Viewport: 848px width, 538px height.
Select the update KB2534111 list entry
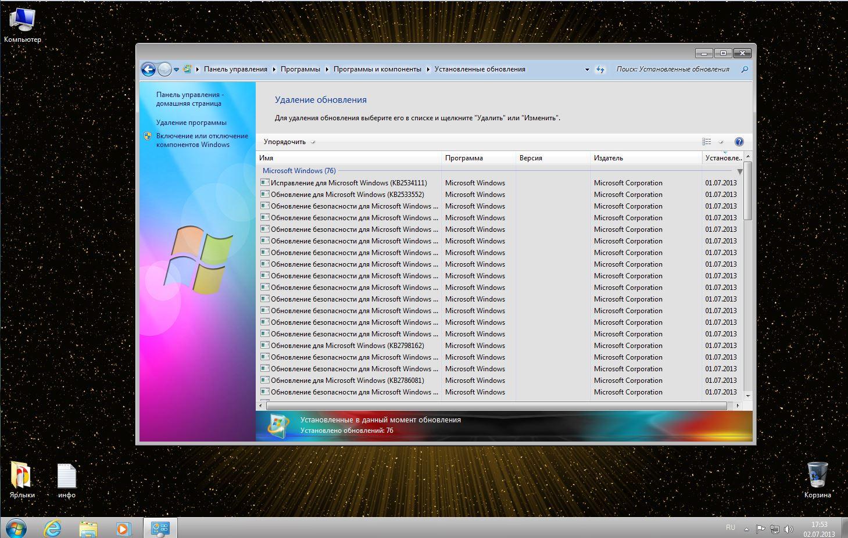348,183
